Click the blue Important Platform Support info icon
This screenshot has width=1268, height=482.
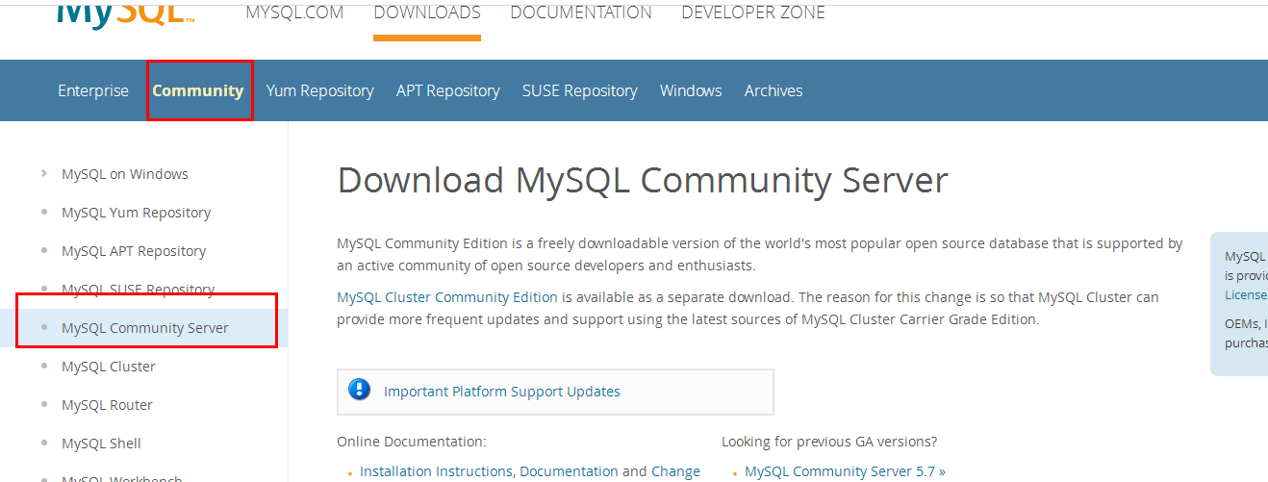coord(359,391)
